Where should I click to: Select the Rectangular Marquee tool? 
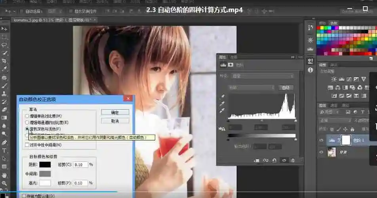(x=4, y=37)
